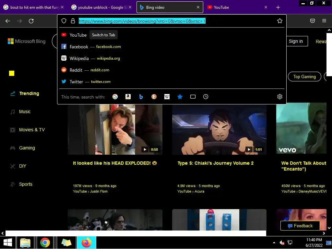Click the horizontal scrollbar left arrow
Screen dimensions: 332x249
point(3,233)
